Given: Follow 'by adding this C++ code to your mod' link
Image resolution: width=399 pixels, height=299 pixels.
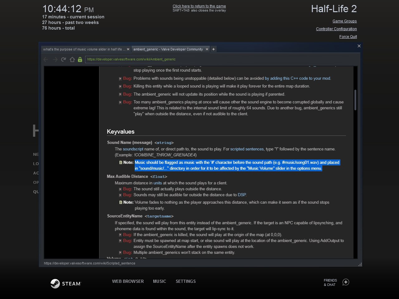Looking at the screenshot, I should [297, 78].
